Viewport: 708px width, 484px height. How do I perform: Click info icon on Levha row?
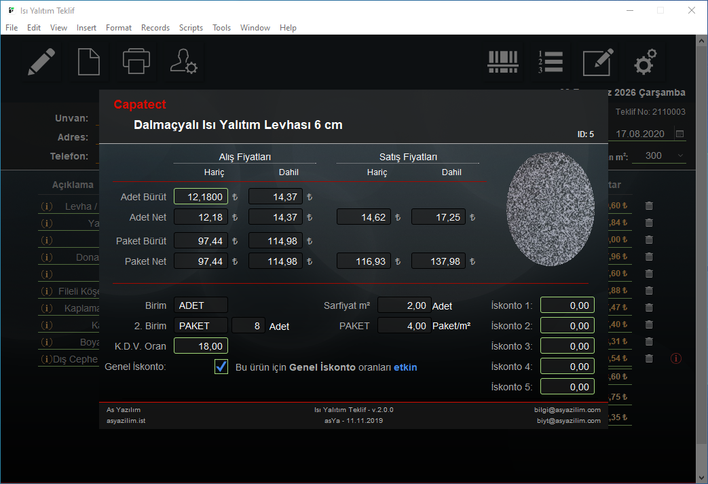click(47, 206)
